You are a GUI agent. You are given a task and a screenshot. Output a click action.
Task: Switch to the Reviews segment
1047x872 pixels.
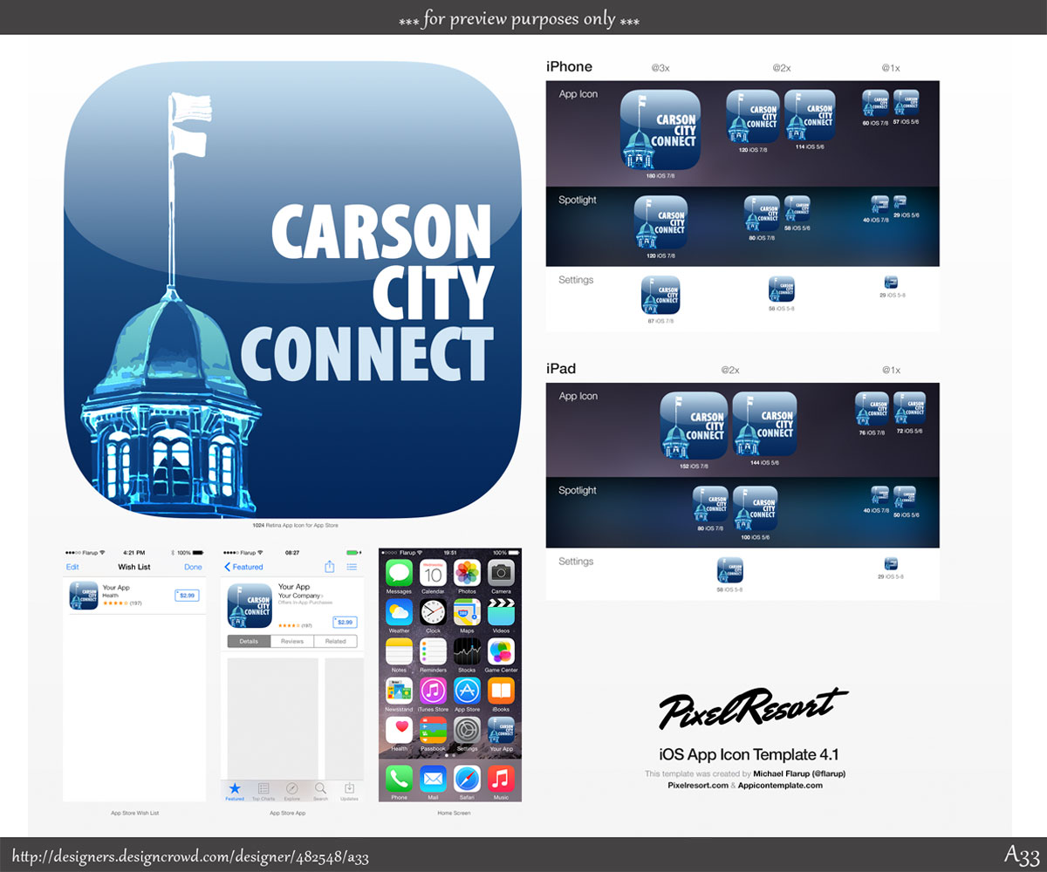[x=292, y=641]
